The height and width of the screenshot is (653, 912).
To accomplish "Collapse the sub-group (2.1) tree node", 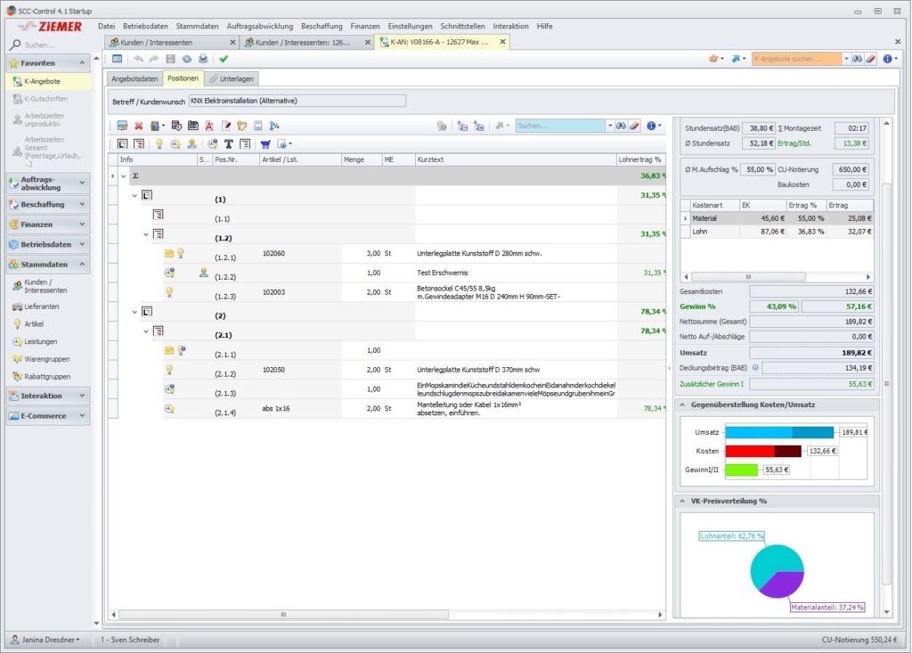I will (x=147, y=331).
